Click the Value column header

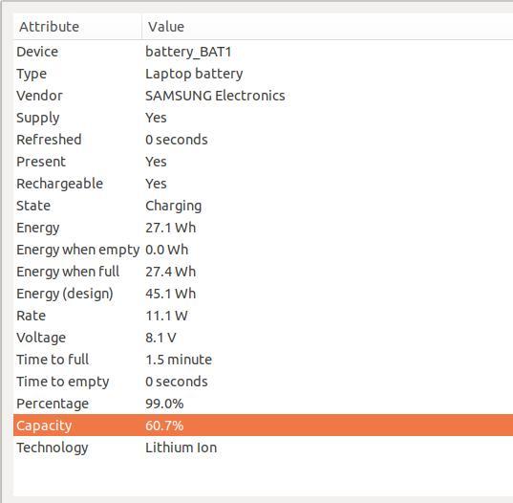(x=328, y=27)
